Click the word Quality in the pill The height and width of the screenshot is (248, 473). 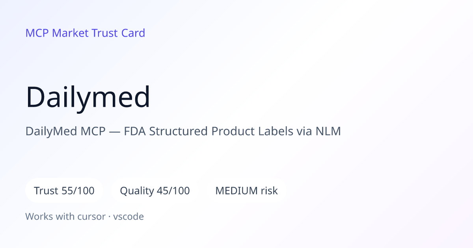[137, 191]
